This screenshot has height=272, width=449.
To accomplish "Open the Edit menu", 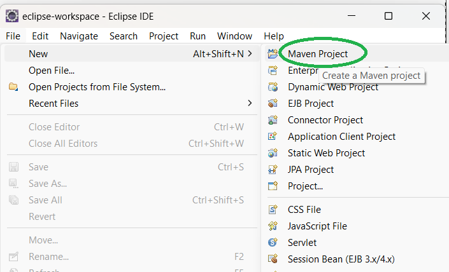I will click(x=40, y=36).
